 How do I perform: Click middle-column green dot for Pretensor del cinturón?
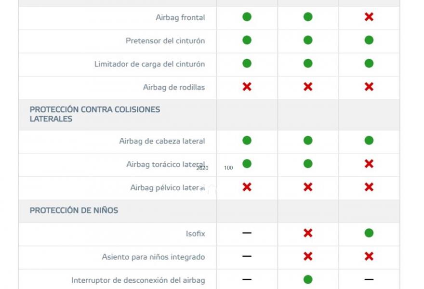(x=308, y=40)
